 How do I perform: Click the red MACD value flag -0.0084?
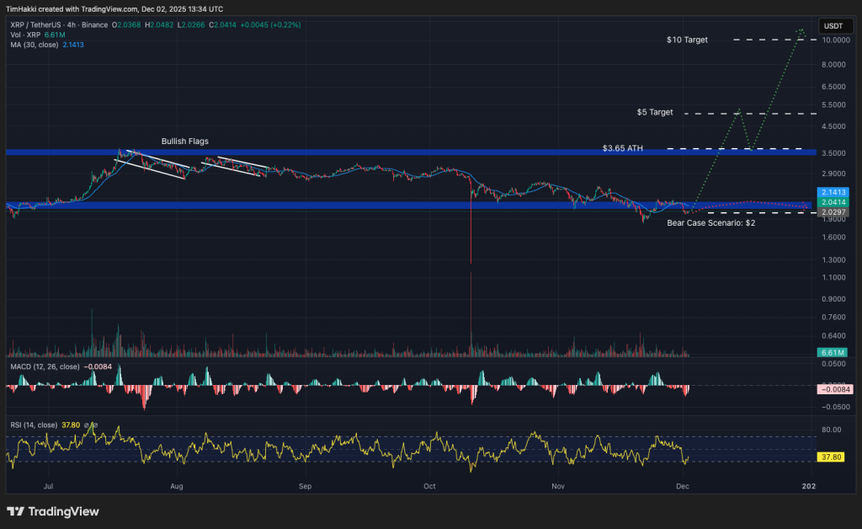[835, 390]
